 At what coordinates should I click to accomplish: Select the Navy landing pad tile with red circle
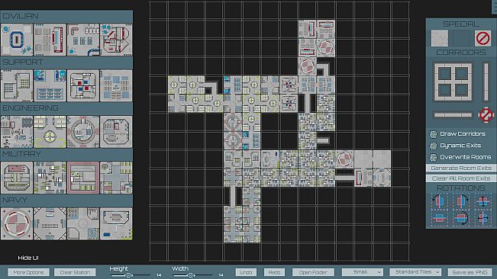click(17, 223)
